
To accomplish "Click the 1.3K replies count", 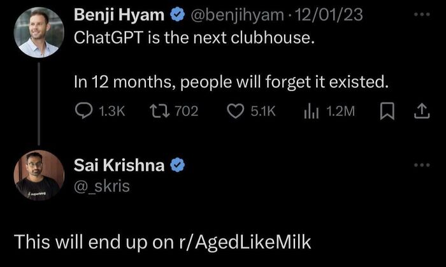I will [111, 112].
